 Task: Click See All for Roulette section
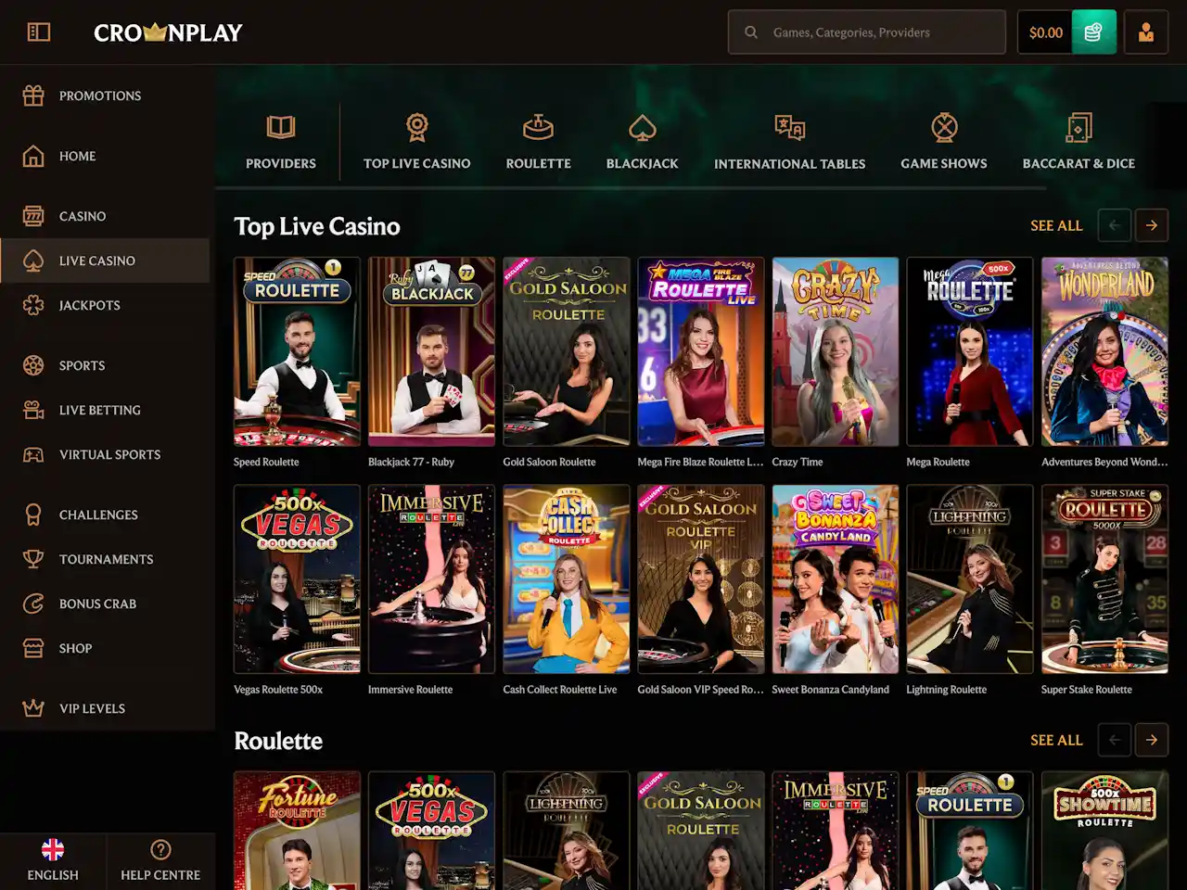coord(1056,740)
